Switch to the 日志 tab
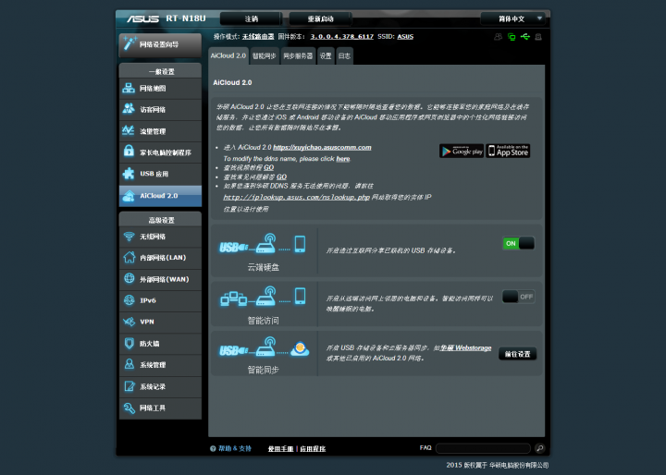This screenshot has height=475, width=666. click(x=344, y=56)
